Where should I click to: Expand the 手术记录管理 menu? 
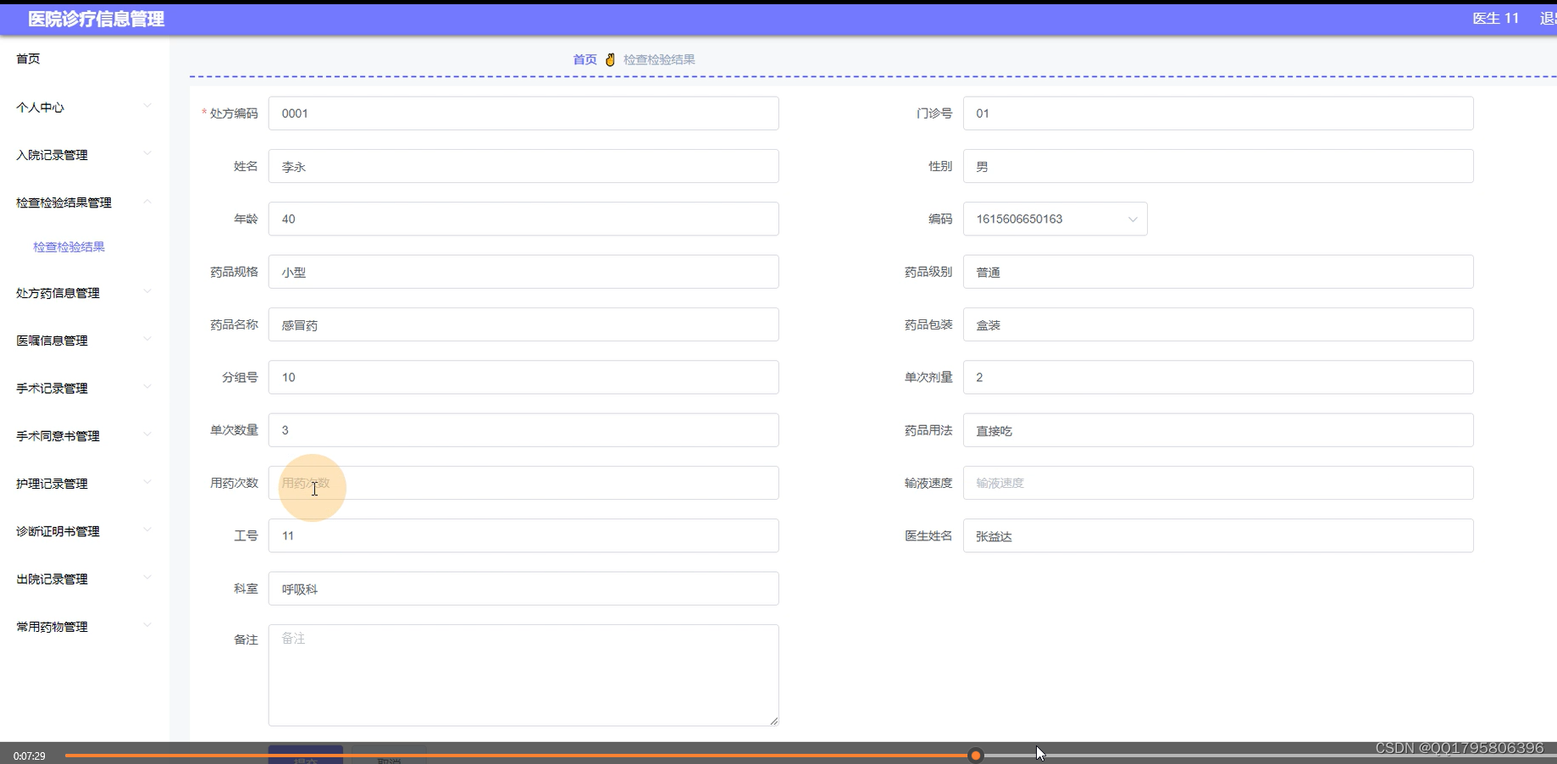coord(84,388)
